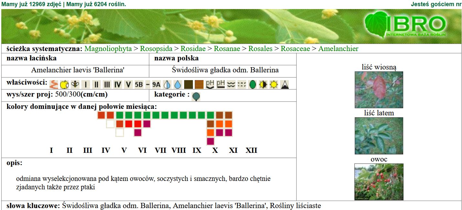Viewport: 462px width, 210px height.
Task: Click the IBRO logo in the banner
Action: [406, 26]
